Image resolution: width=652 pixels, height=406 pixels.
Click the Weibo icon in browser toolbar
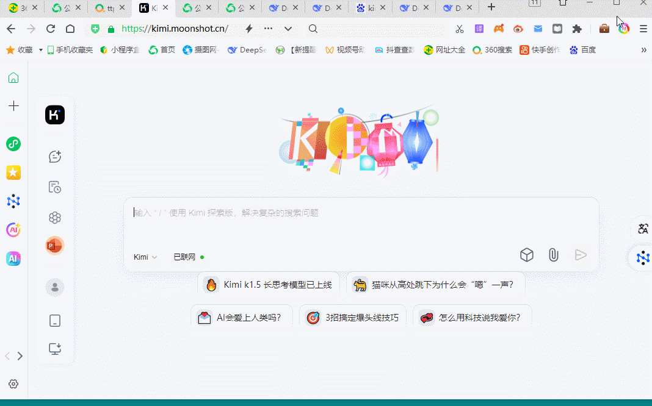pos(518,29)
